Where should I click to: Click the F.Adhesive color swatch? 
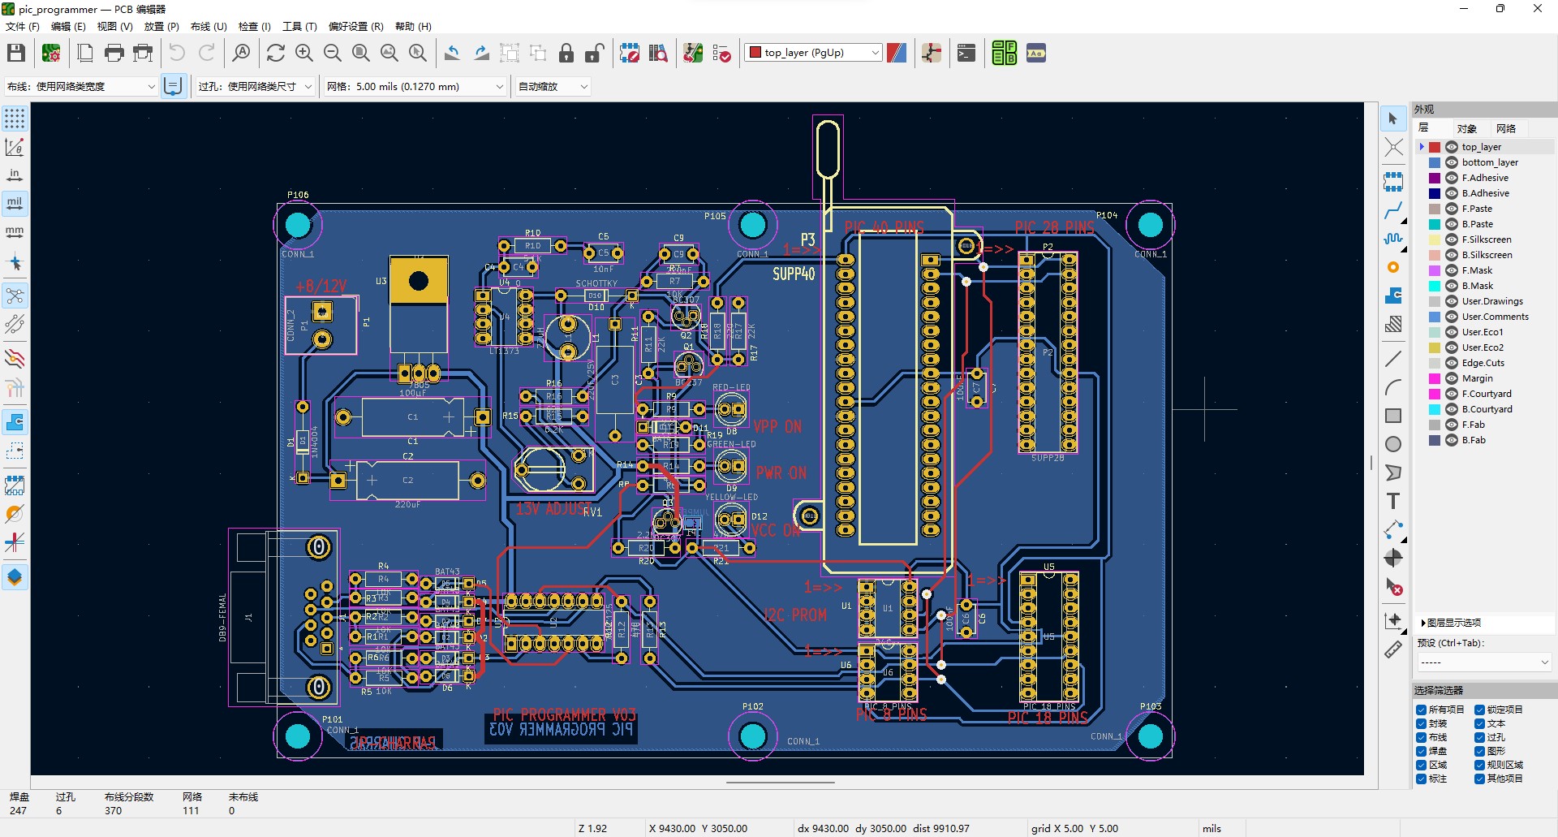coord(1435,178)
